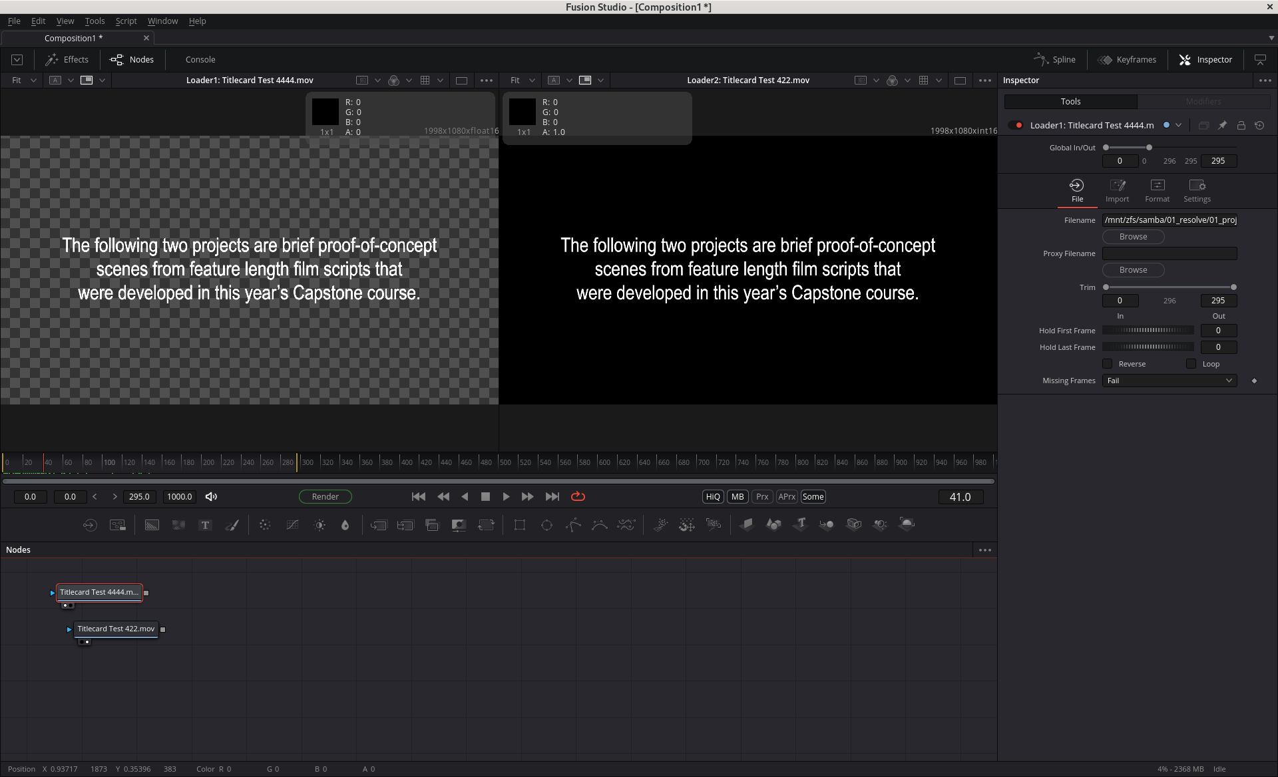Switch to the Format tab in Inspector

pos(1157,190)
